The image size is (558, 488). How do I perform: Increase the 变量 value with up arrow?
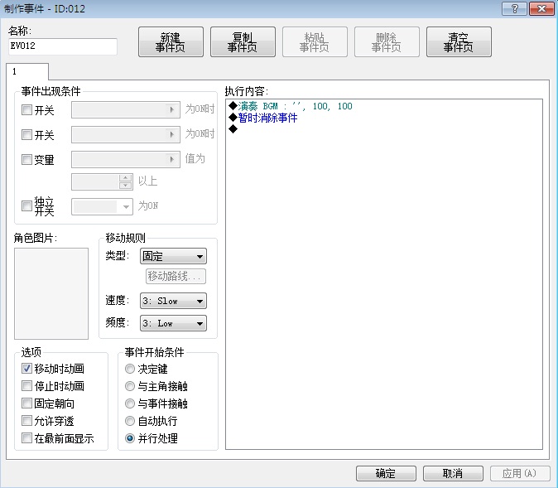125,178
